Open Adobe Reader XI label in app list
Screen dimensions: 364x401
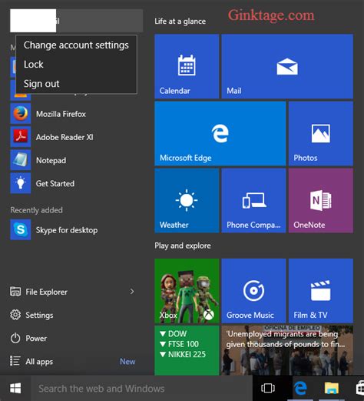[x=65, y=137]
